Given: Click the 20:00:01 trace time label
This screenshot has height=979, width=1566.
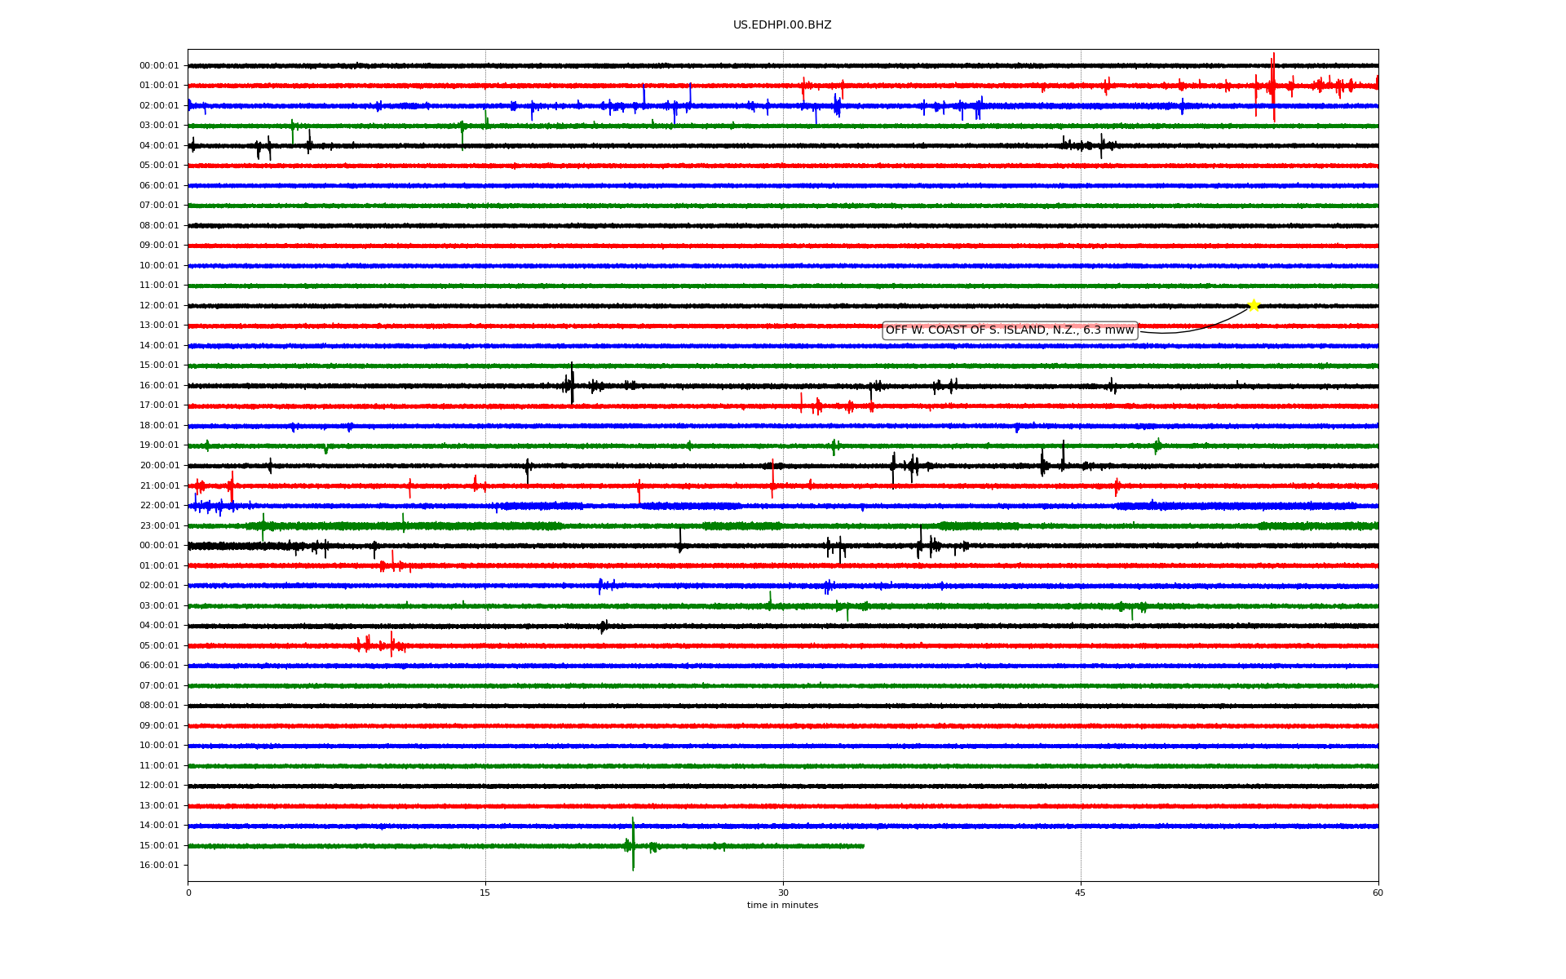Looking at the screenshot, I should [159, 466].
